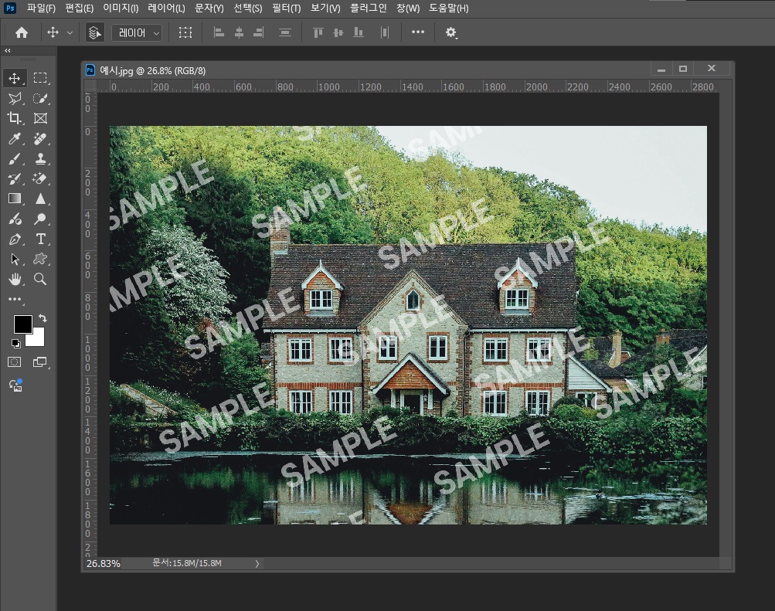The width and height of the screenshot is (775, 611).
Task: Toggle Show Transform Controls icon
Action: (x=185, y=32)
